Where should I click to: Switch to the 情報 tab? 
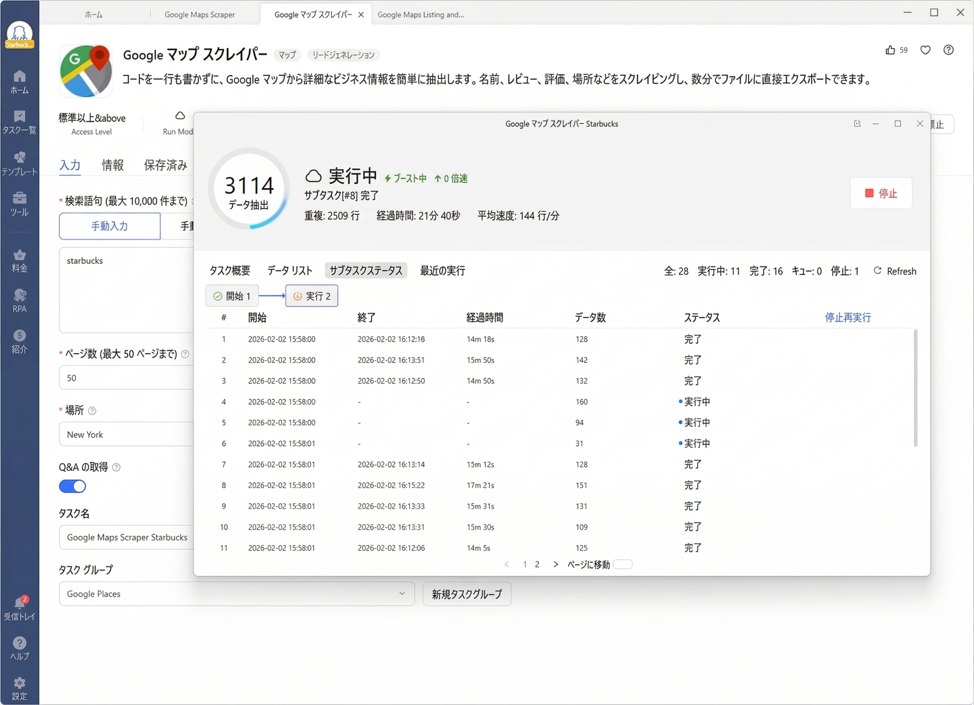(113, 165)
